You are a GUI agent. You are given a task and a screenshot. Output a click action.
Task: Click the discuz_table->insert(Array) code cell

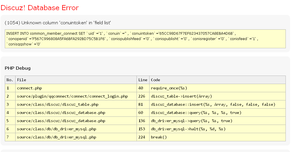click(181, 96)
